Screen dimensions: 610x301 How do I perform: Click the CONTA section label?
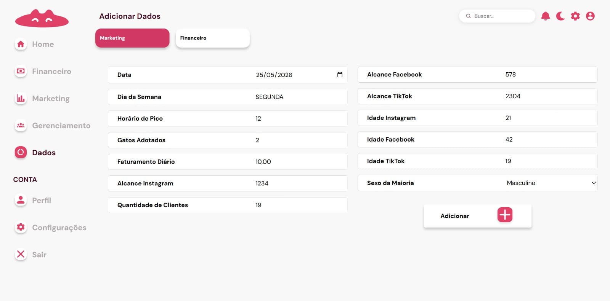pyautogui.click(x=25, y=179)
